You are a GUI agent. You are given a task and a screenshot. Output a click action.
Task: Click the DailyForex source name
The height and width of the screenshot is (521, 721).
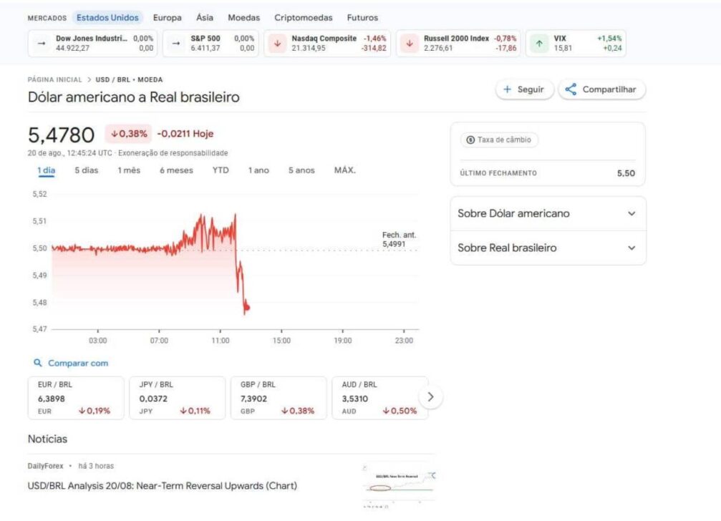pyautogui.click(x=45, y=466)
